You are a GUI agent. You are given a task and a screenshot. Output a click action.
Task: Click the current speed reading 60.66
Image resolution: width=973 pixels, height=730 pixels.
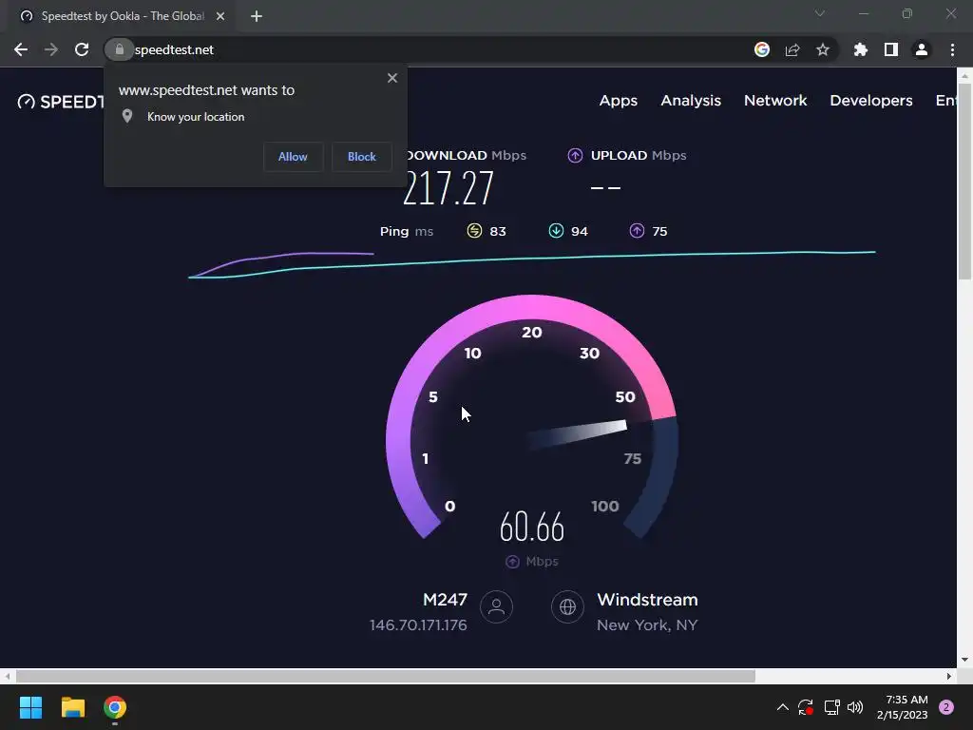coord(532,527)
